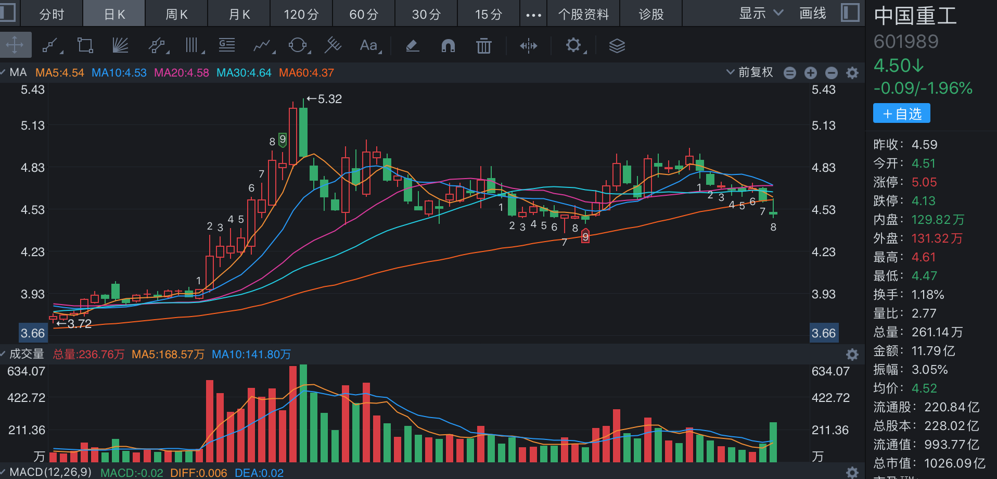997x479 pixels.
Task: Select the move/pan cursor tool
Action: point(15,45)
